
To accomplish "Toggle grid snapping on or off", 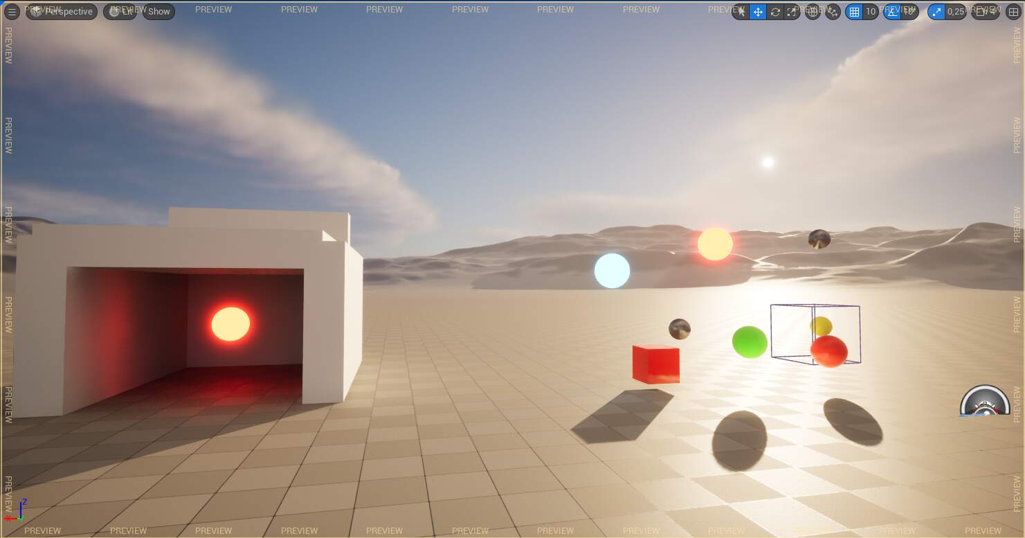I will pos(854,12).
